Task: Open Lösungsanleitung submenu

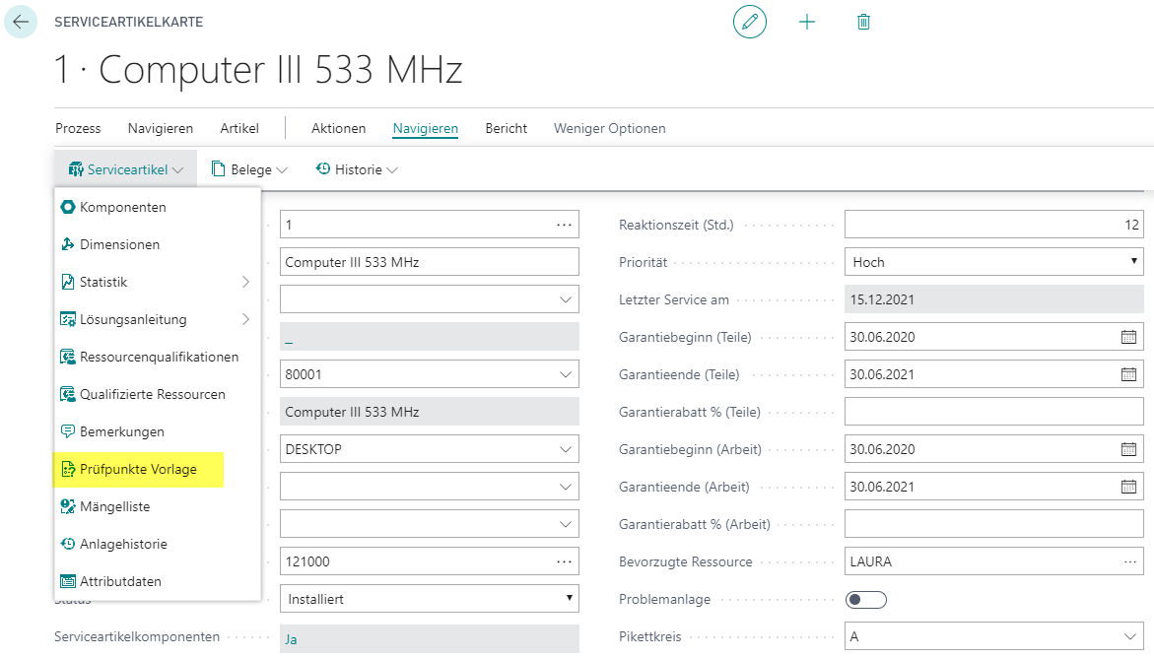Action: [158, 319]
